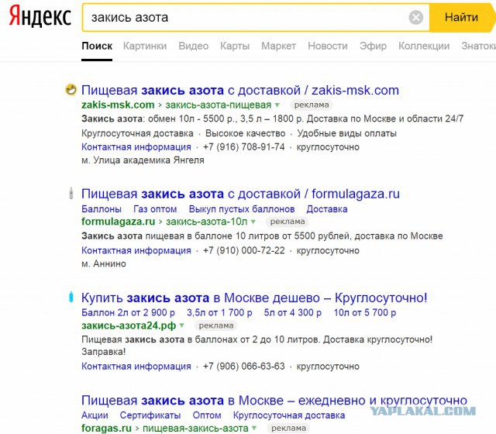Click the green закись-азота24.рф domain link
Viewport: 496px width, 434px height.
pyautogui.click(x=129, y=325)
